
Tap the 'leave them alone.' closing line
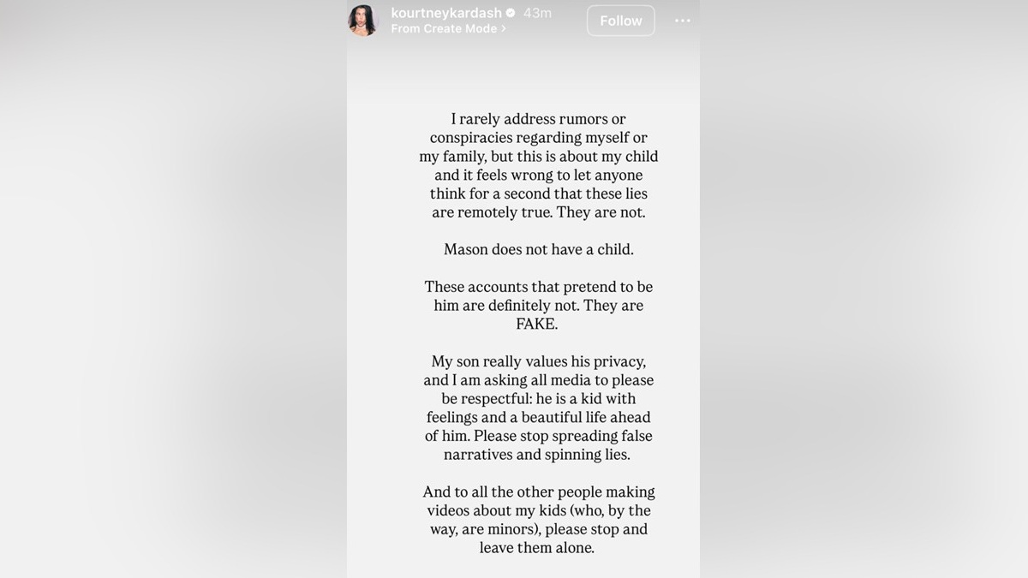tap(537, 548)
